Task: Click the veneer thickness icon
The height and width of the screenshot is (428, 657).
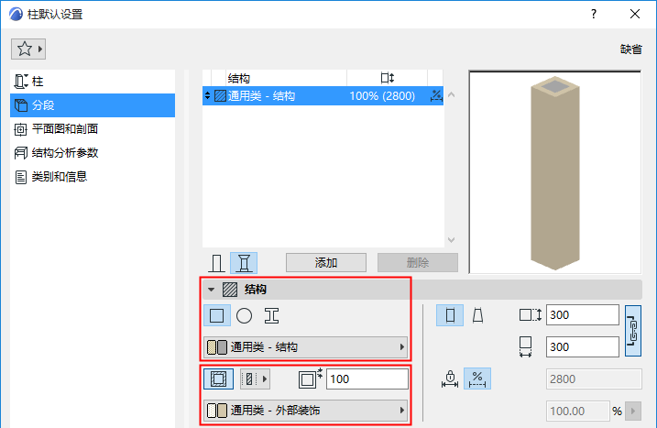Action: [310, 379]
